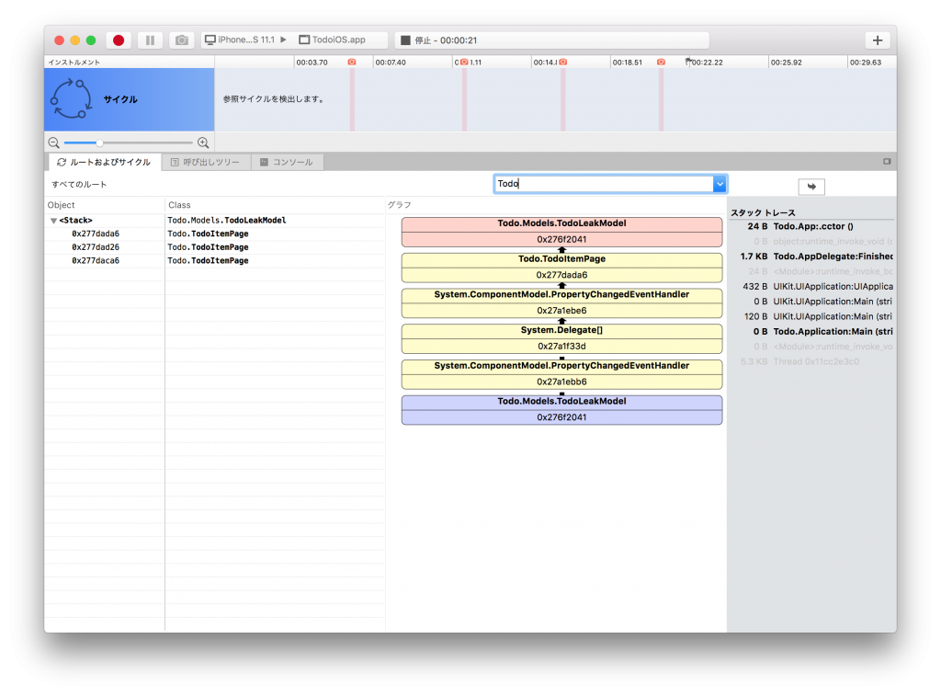Select object row 0x277dada6
This screenshot has height=696, width=941.
tap(96, 234)
